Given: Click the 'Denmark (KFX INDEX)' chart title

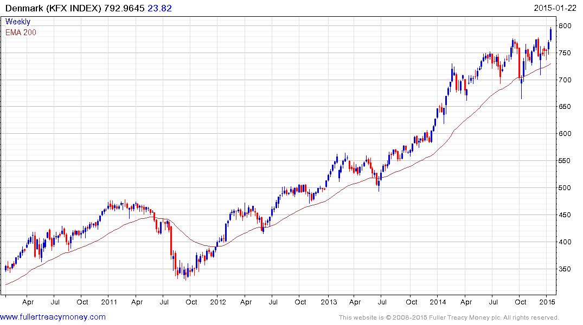Looking at the screenshot, I should (x=53, y=8).
